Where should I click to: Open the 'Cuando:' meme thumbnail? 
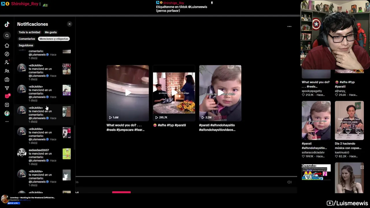(x=316, y=172)
